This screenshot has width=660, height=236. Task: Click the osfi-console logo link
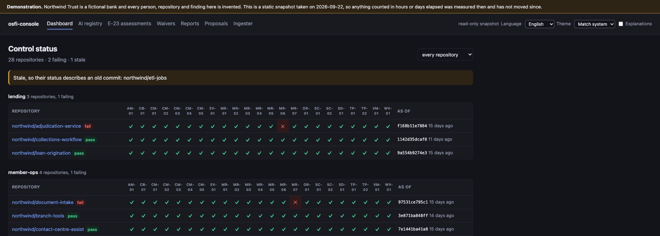click(24, 24)
